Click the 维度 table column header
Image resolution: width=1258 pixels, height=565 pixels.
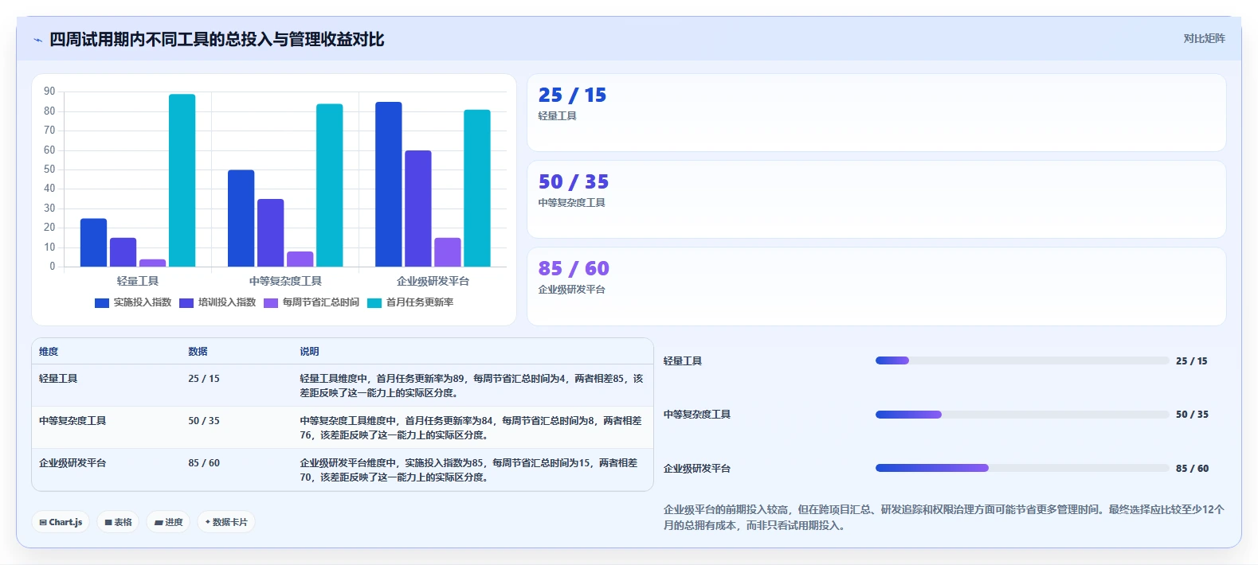coord(49,352)
